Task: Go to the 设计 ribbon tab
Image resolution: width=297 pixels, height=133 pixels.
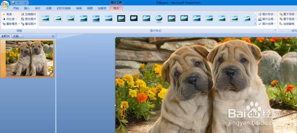Action: pyautogui.click(x=38, y=8)
